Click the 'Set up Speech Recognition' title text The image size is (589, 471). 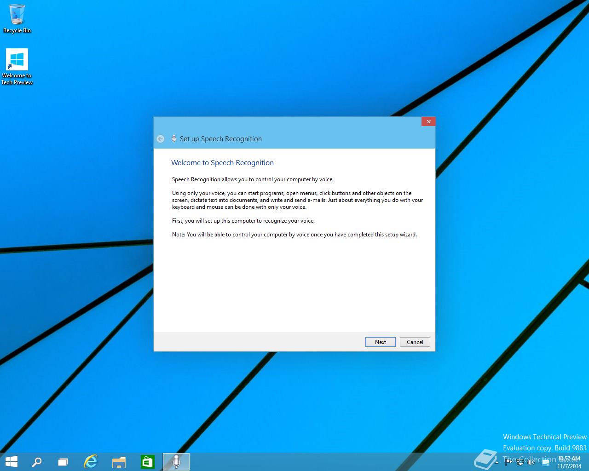coord(221,139)
